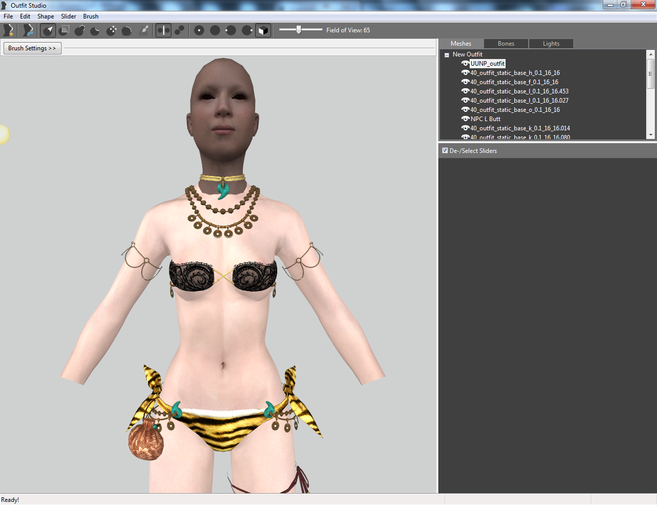The width and height of the screenshot is (657, 505).
Task: Open the Edit menu
Action: click(25, 16)
